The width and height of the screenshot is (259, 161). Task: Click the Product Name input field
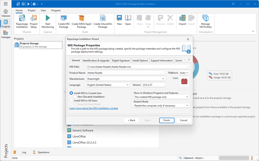point(126,73)
